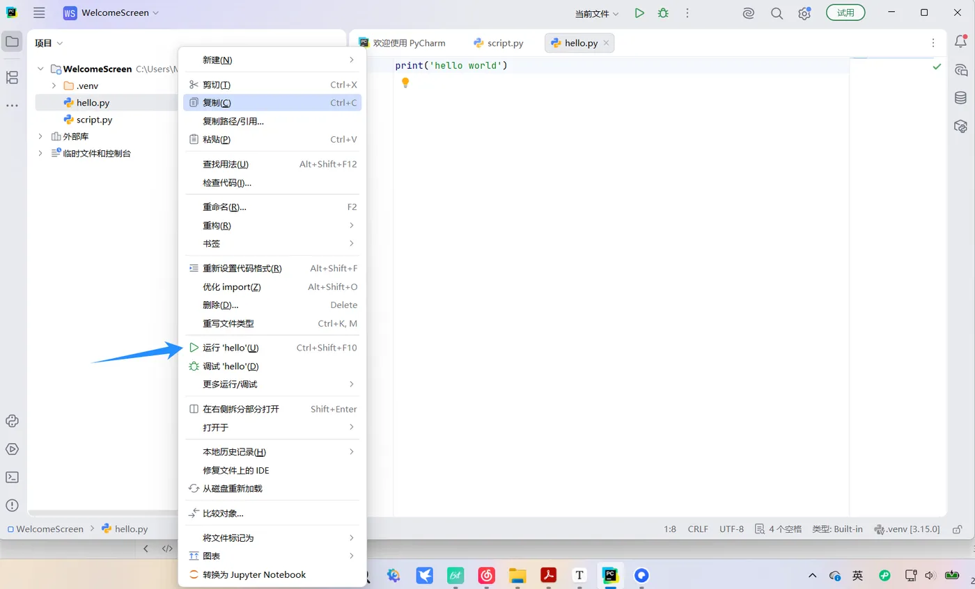Start debugging with the bug icon
This screenshot has width=975, height=589.
pyautogui.click(x=663, y=13)
